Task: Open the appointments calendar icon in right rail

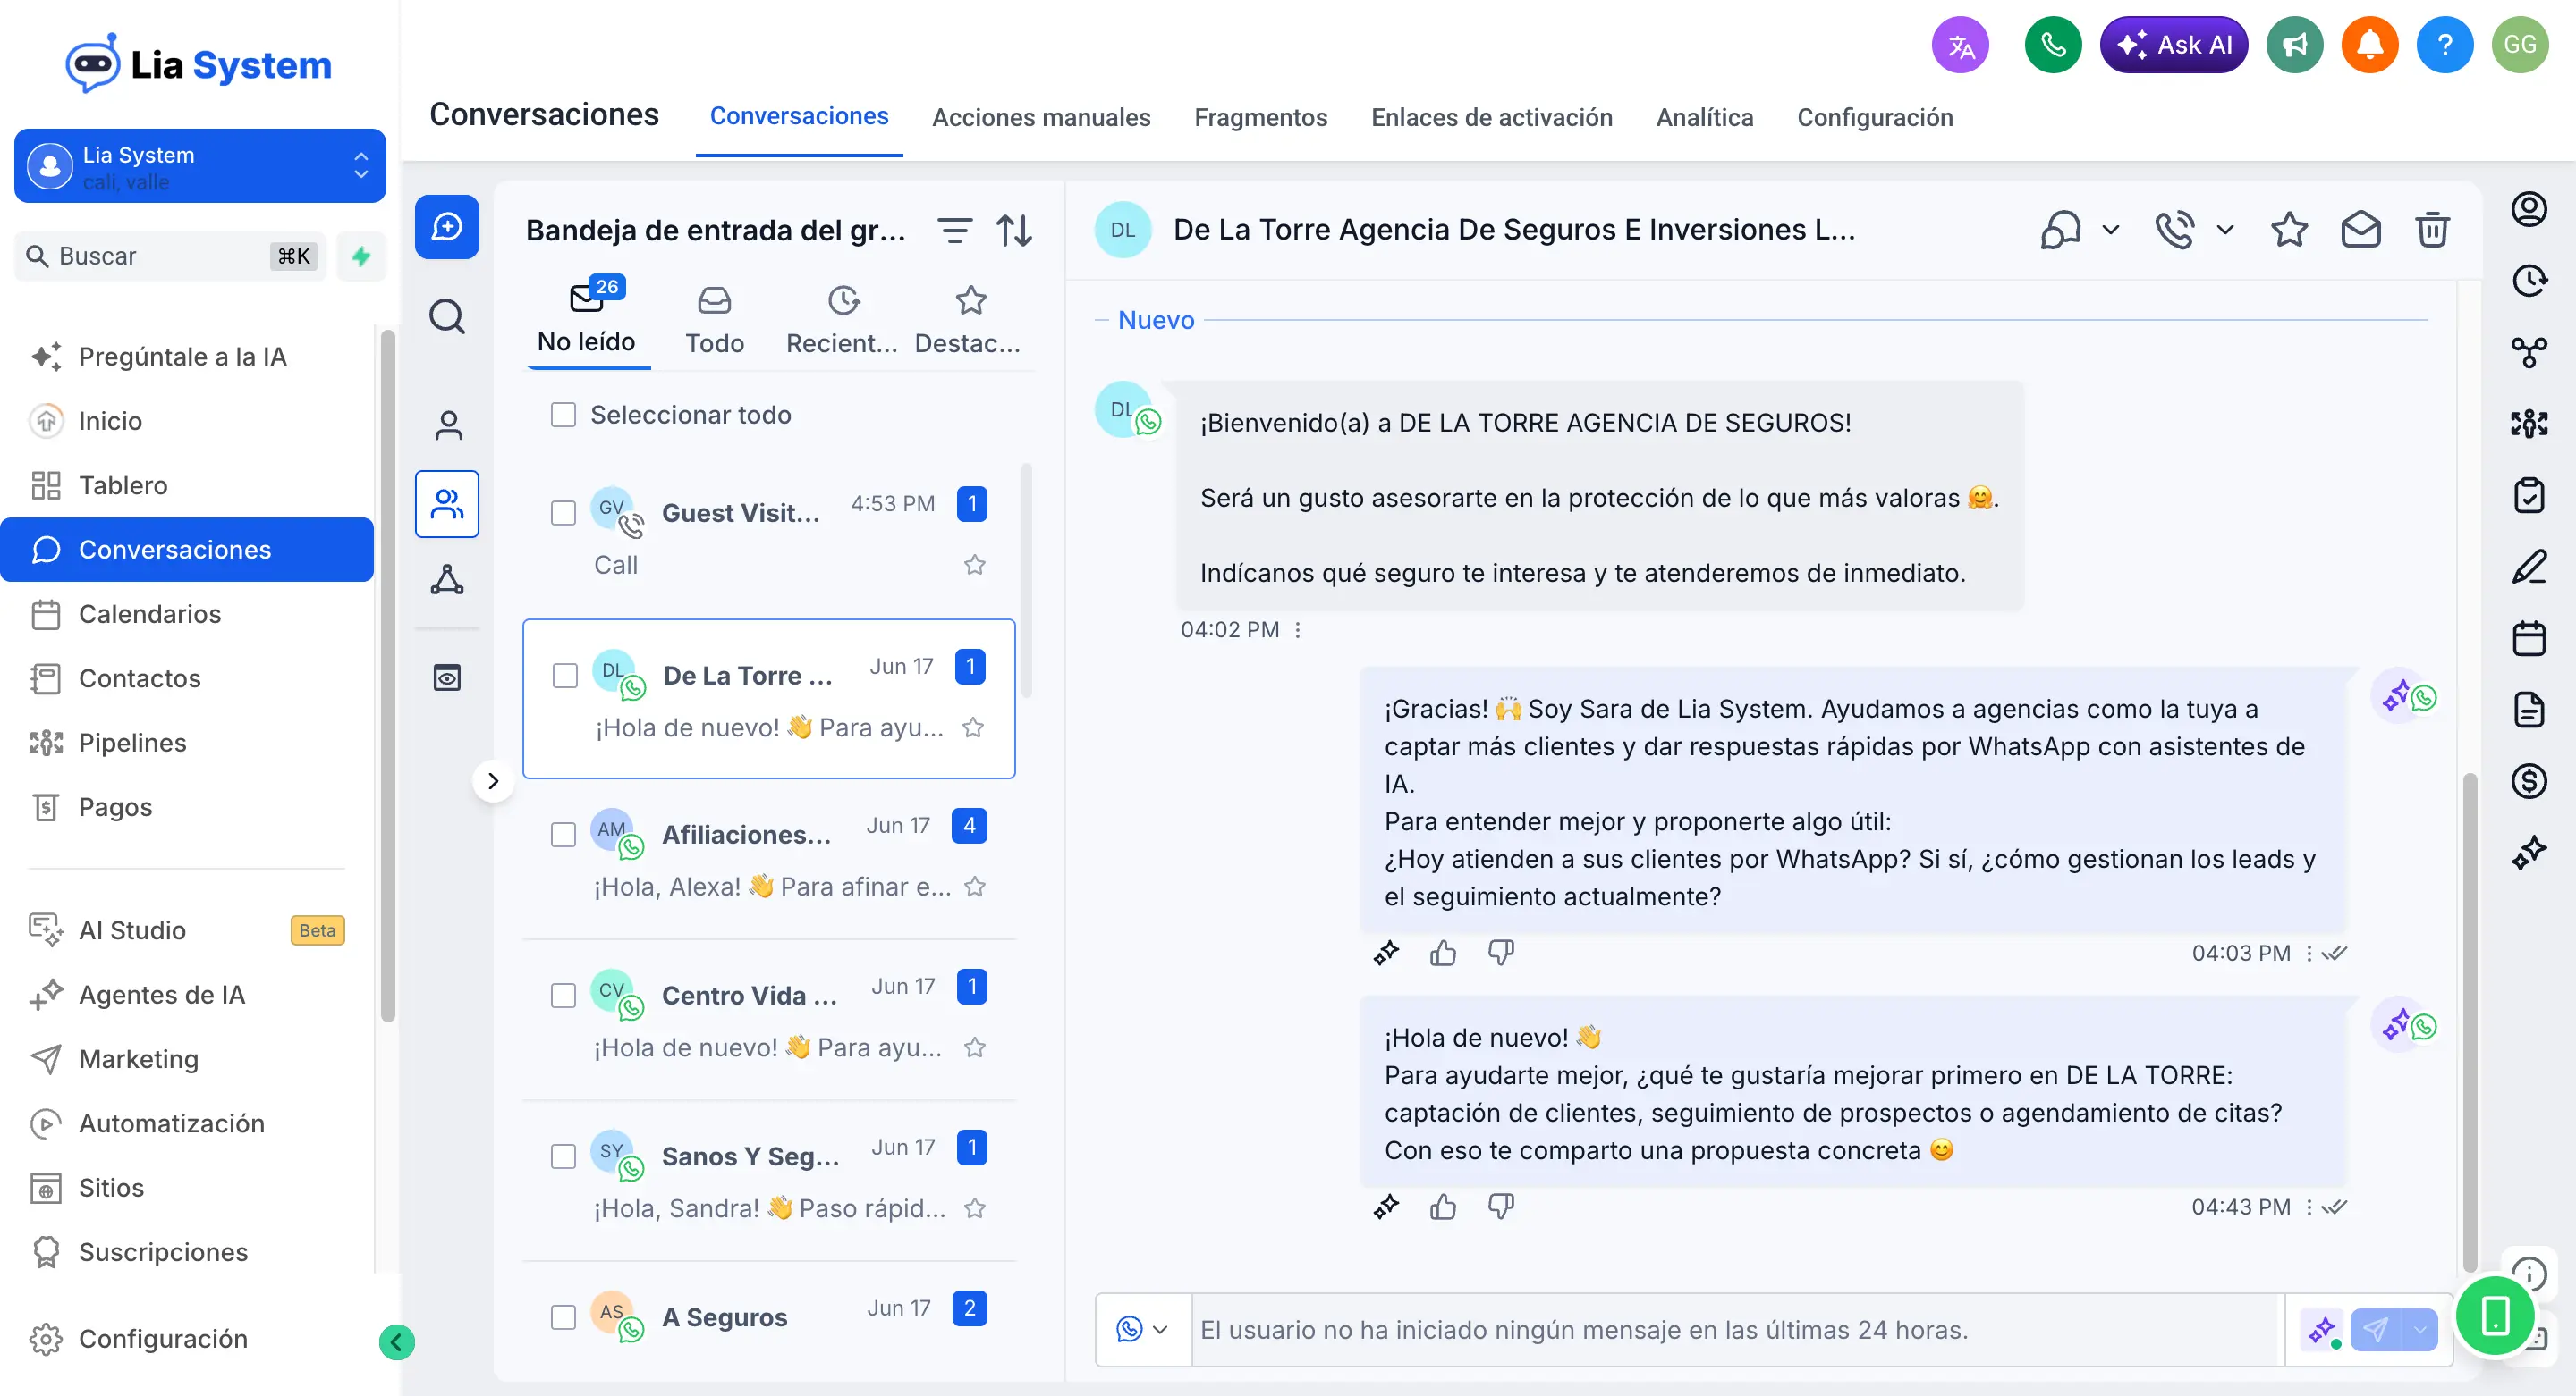Action: (2529, 637)
